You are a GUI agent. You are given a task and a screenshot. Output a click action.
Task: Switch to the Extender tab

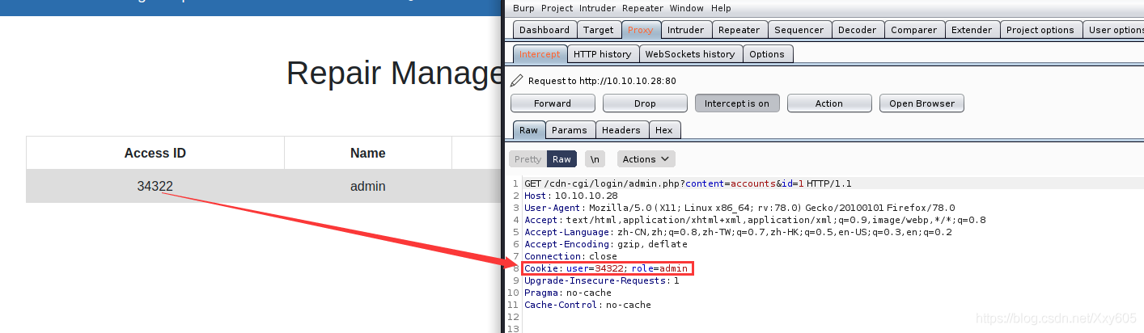pyautogui.click(x=972, y=30)
